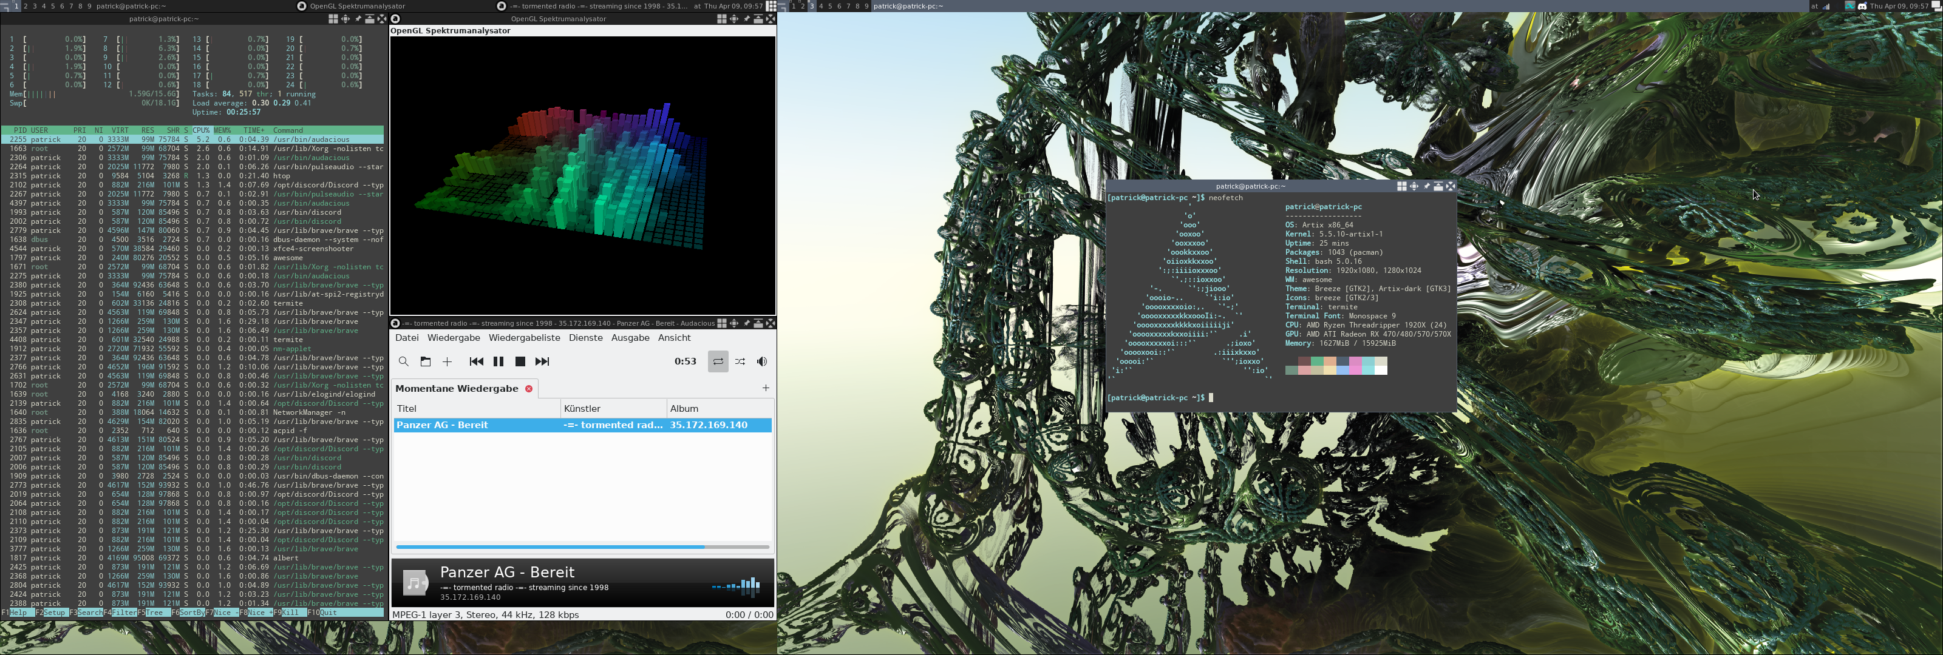
Task: Pause playback in Audacious
Action: pyautogui.click(x=498, y=362)
